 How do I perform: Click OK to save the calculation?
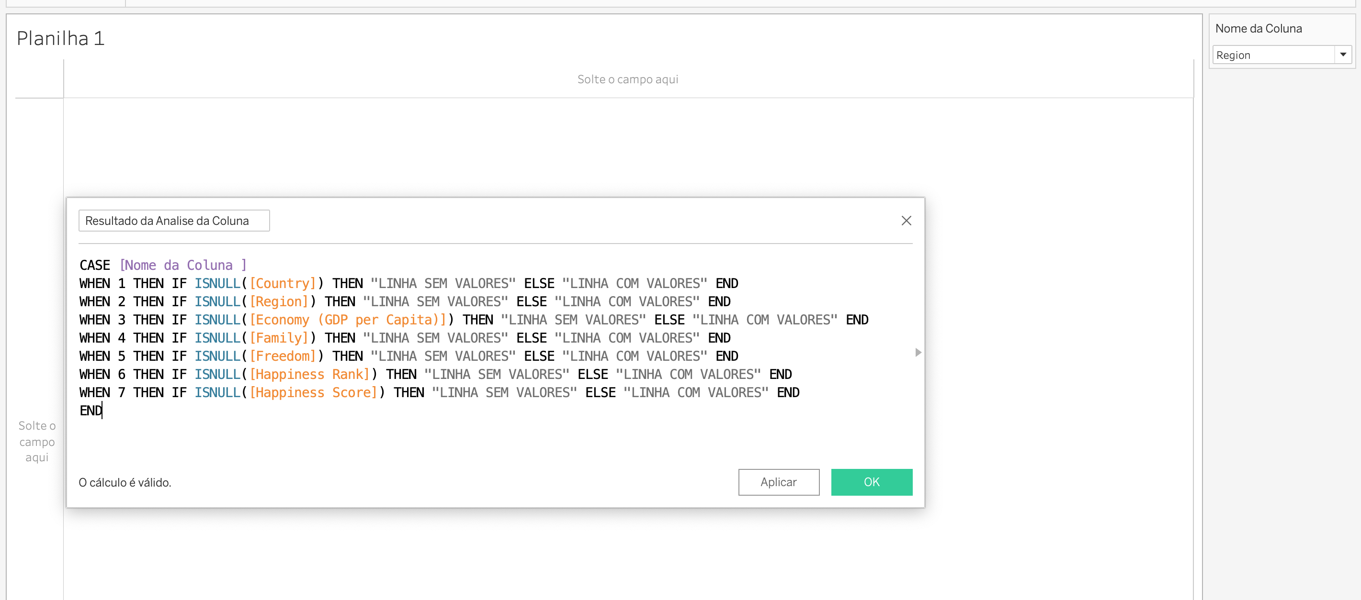click(x=871, y=482)
